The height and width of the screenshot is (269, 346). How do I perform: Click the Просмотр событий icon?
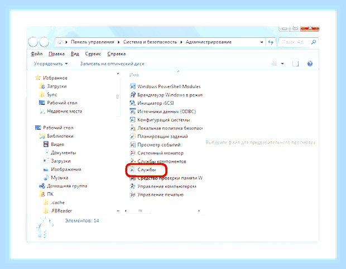(x=132, y=145)
